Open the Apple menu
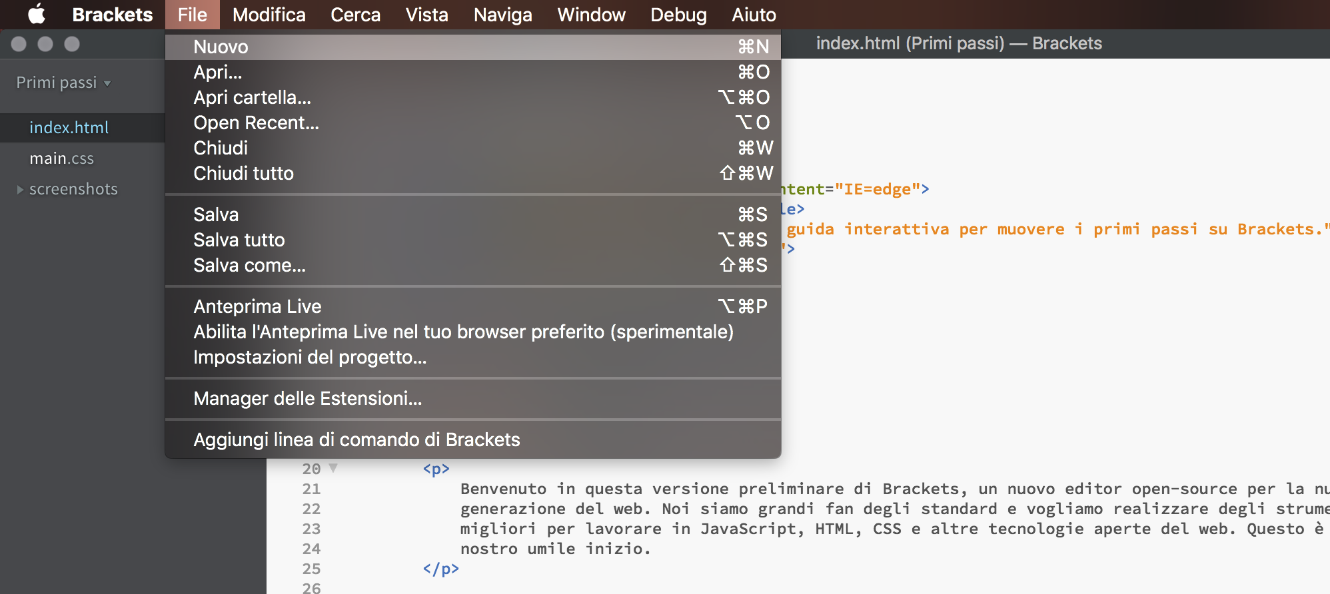Image resolution: width=1330 pixels, height=594 pixels. click(36, 15)
